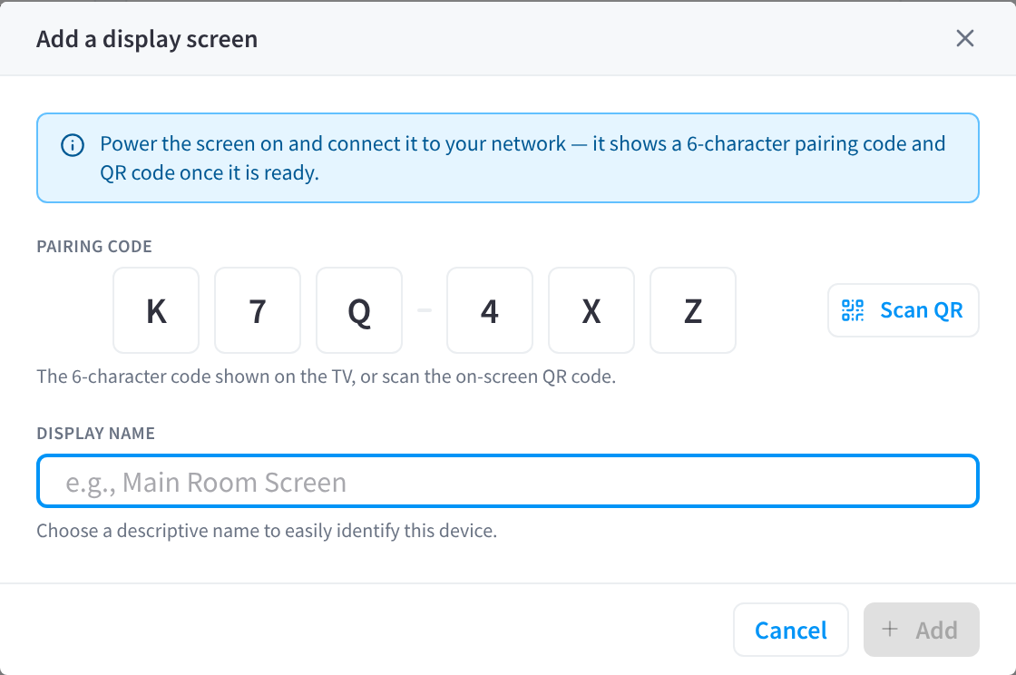Click the blue power-on instructions banner text

tap(523, 158)
